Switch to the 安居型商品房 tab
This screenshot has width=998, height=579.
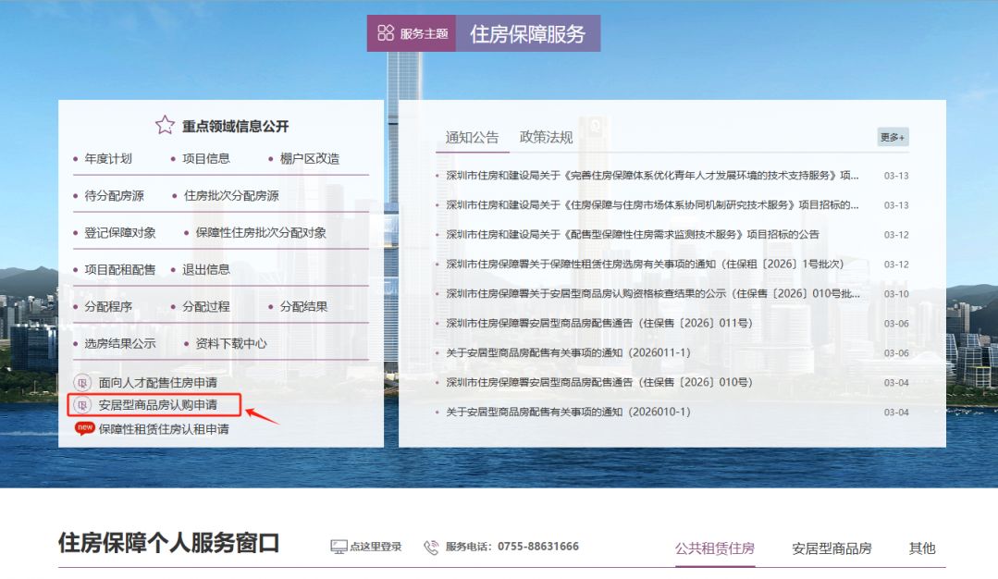[x=831, y=548]
